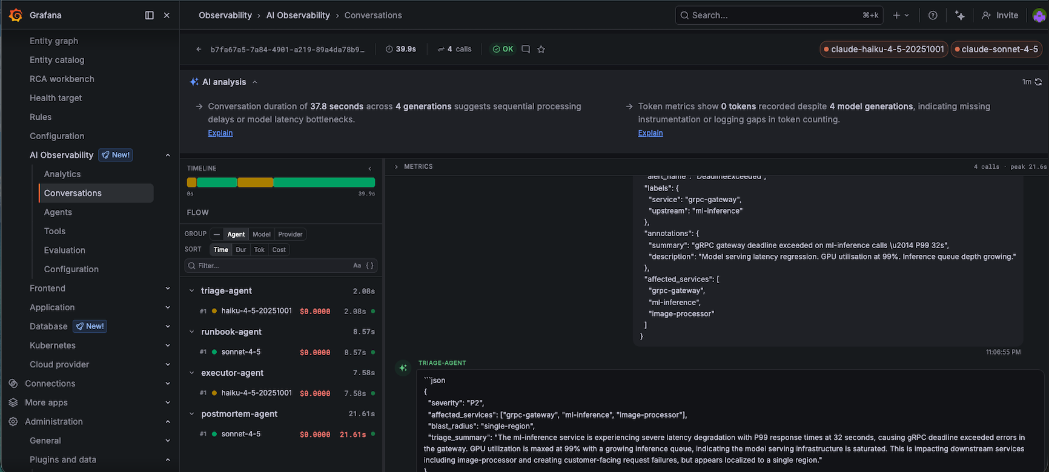Click the Connections sidebar icon
The width and height of the screenshot is (1049, 472).
13,383
